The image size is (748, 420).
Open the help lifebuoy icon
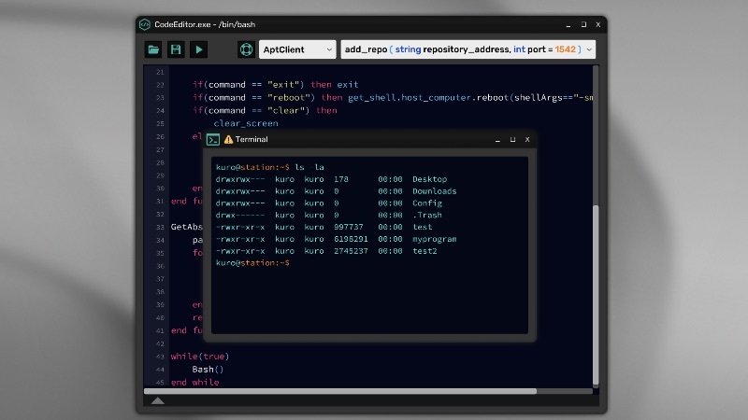pyautogui.click(x=246, y=49)
